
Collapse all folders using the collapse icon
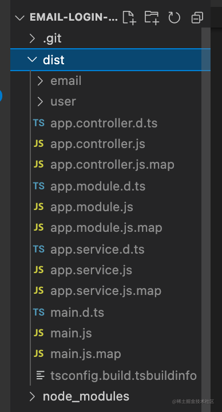click(x=197, y=18)
